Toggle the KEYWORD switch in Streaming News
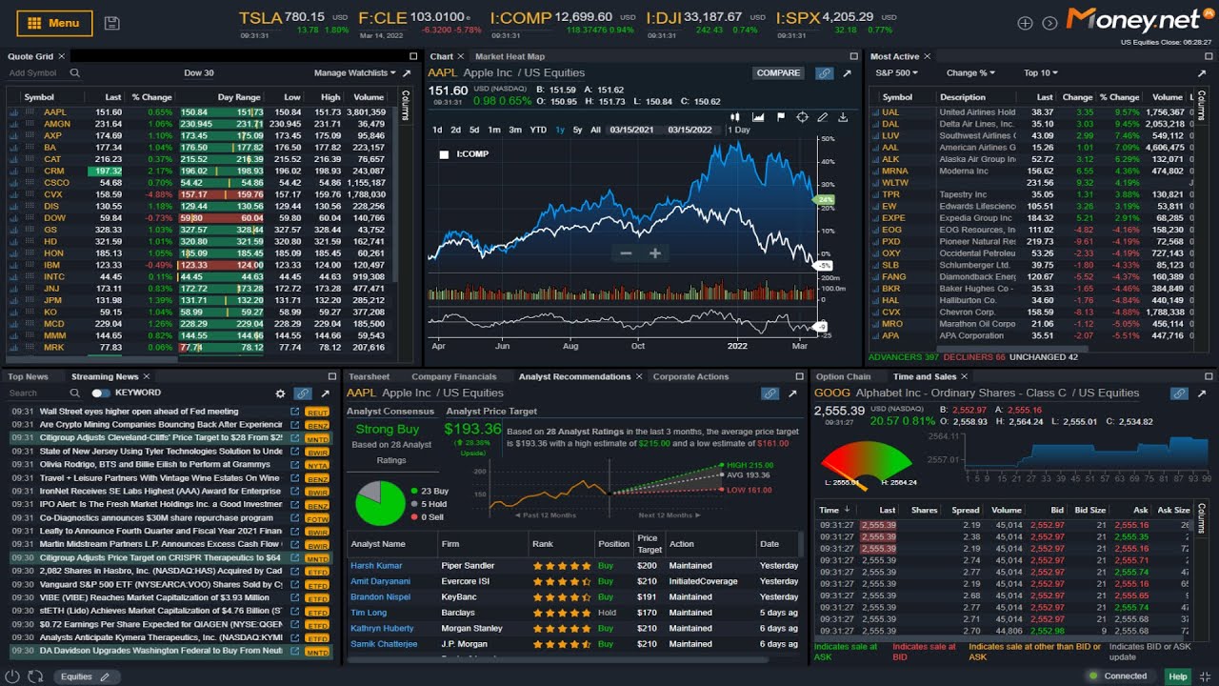This screenshot has width=1219, height=686. (101, 393)
